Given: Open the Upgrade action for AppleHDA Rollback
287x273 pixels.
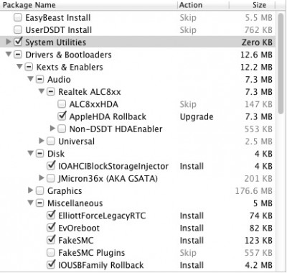Looking at the screenshot, I should (197, 117).
